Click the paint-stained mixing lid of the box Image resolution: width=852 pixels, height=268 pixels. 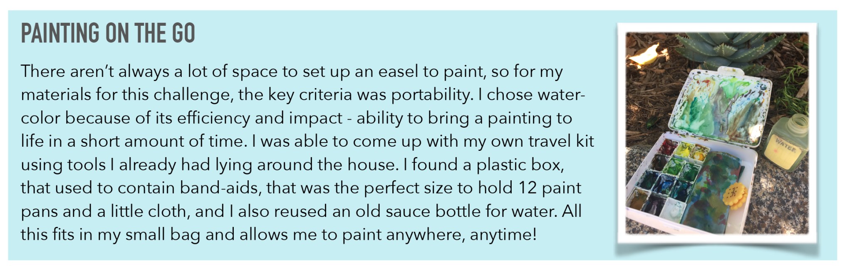719,105
